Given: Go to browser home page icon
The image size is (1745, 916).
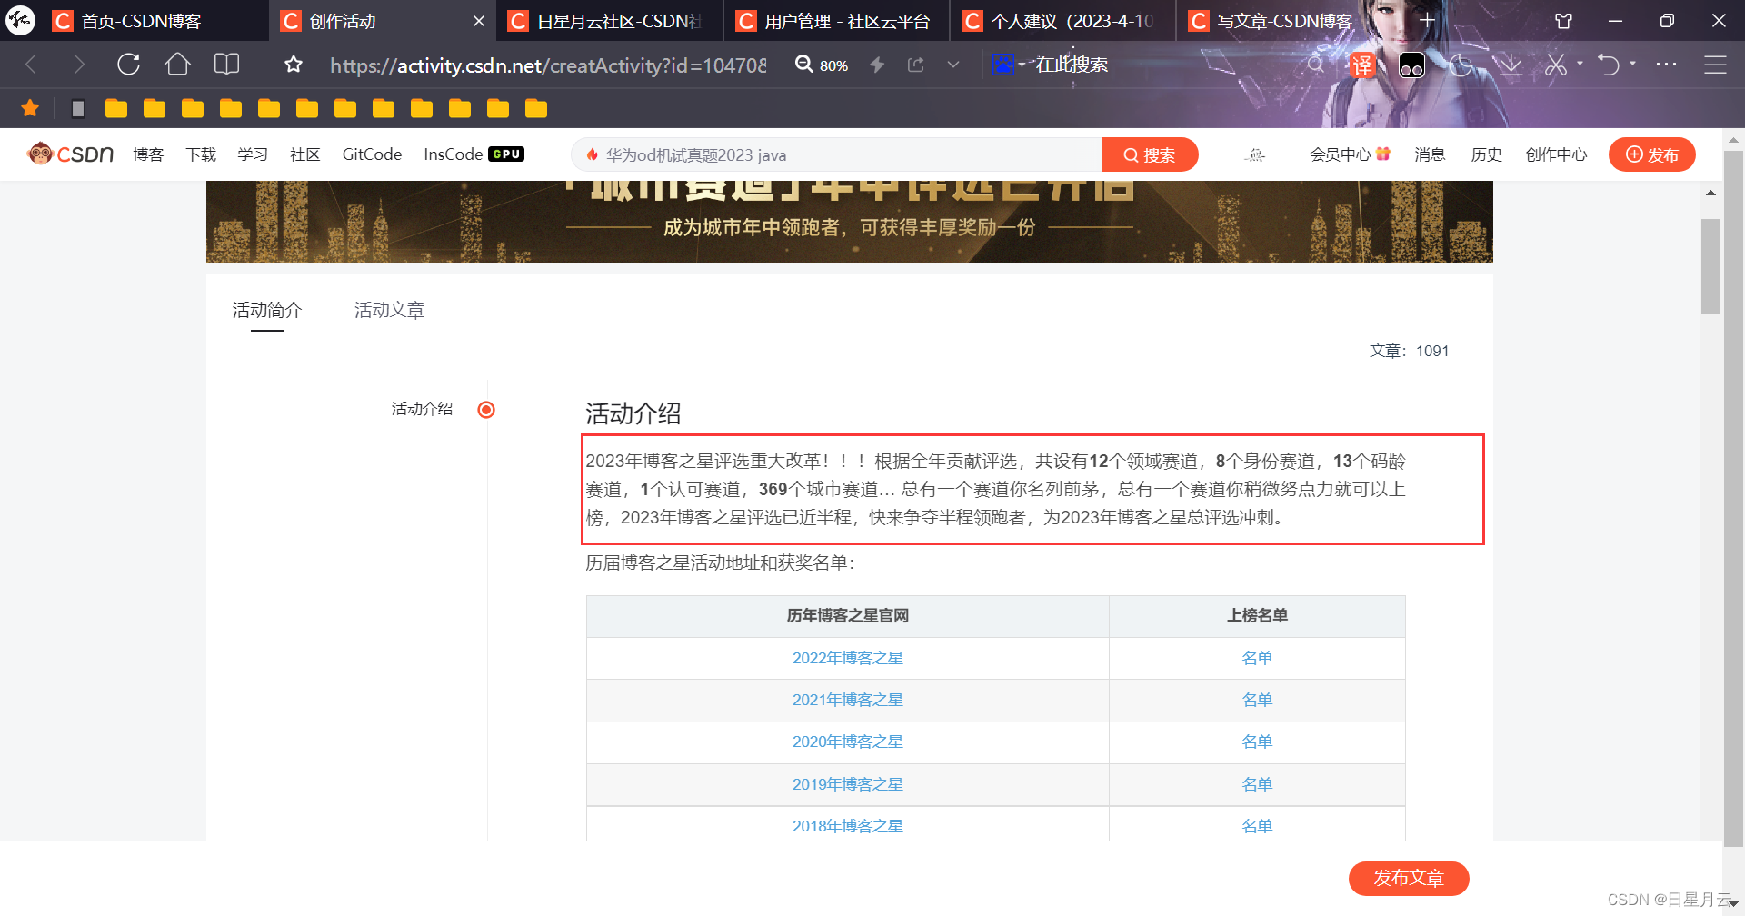Looking at the screenshot, I should pos(177,65).
